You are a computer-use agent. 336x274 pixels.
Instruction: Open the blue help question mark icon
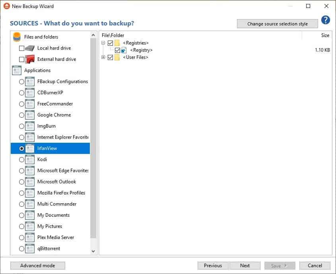point(326,20)
